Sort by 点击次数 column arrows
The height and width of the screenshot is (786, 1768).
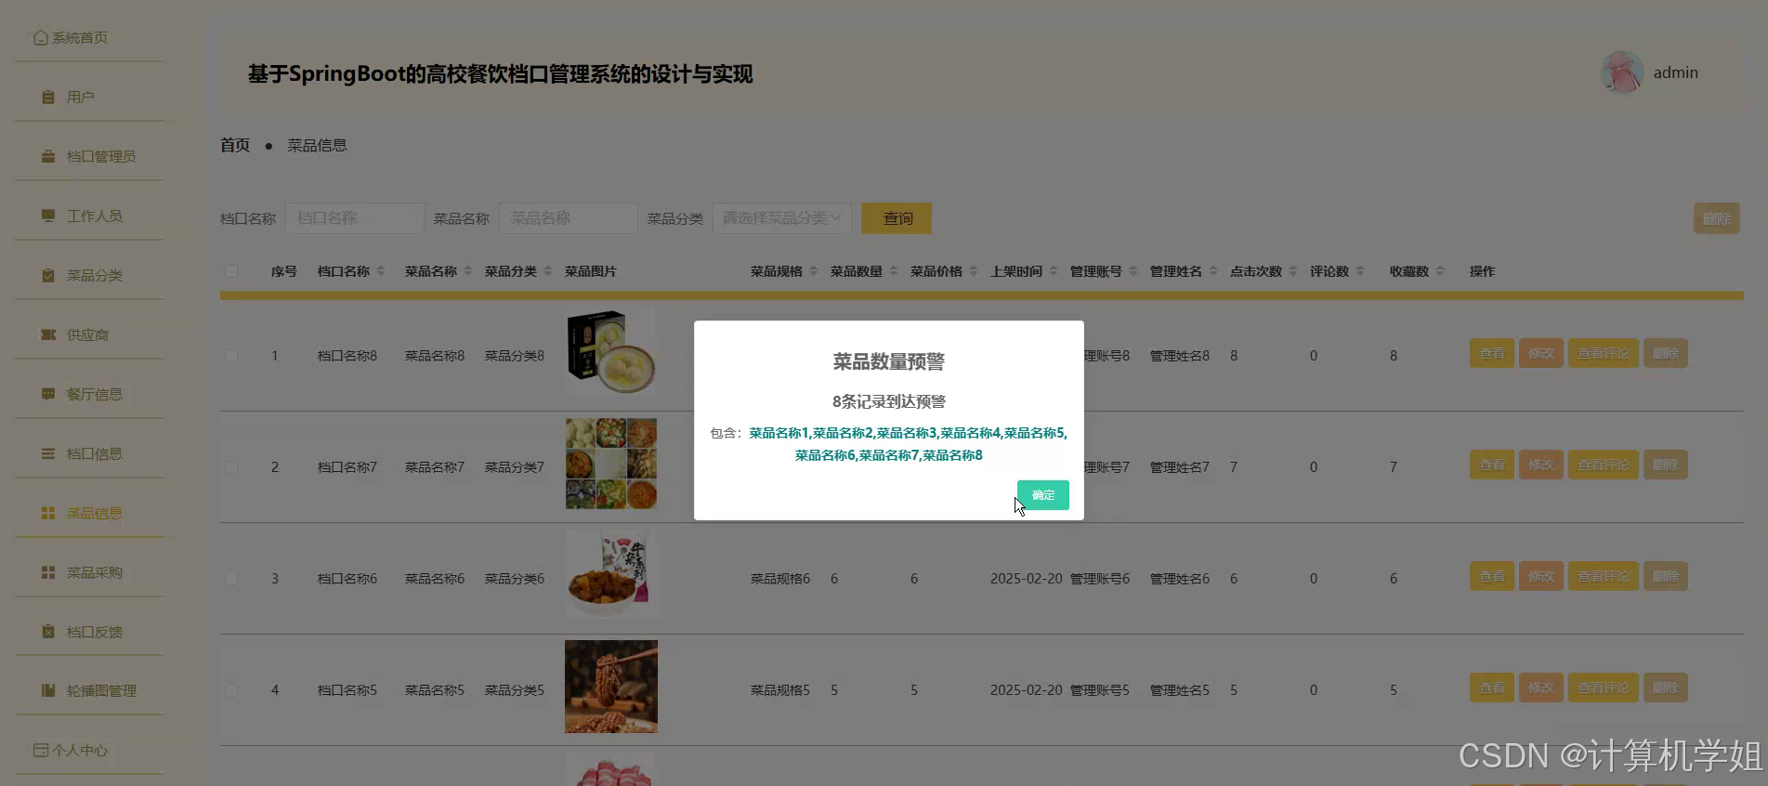1293,271
